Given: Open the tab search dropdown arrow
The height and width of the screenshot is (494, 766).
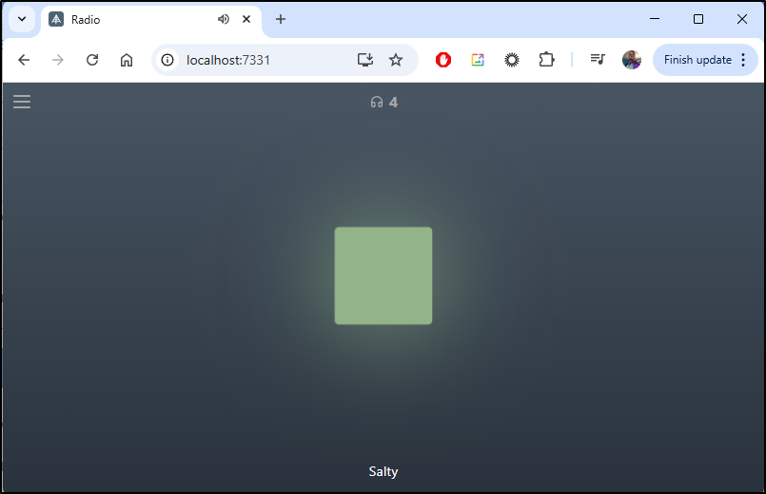Looking at the screenshot, I should point(22,20).
